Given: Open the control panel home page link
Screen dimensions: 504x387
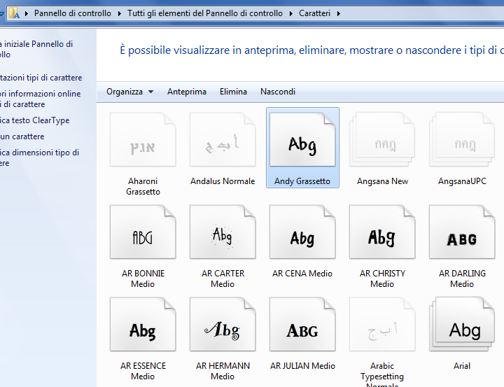Looking at the screenshot, I should point(36,49).
